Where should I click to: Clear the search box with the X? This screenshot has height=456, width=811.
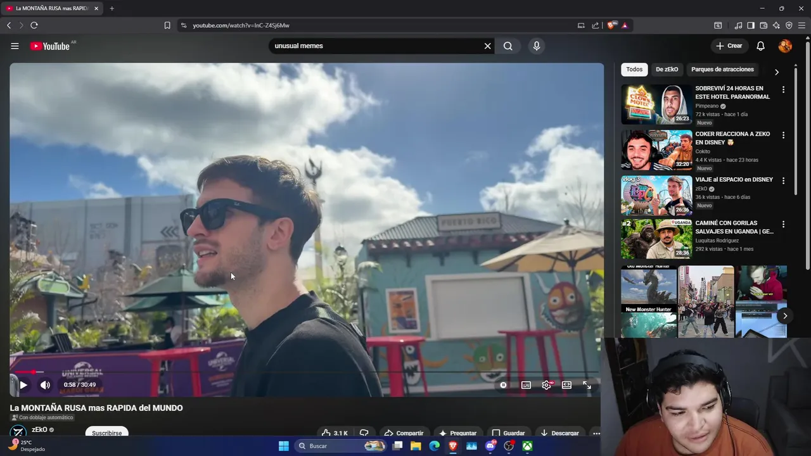(x=488, y=46)
